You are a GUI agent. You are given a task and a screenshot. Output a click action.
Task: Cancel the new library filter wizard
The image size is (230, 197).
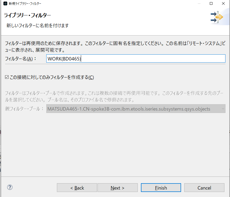204,188
